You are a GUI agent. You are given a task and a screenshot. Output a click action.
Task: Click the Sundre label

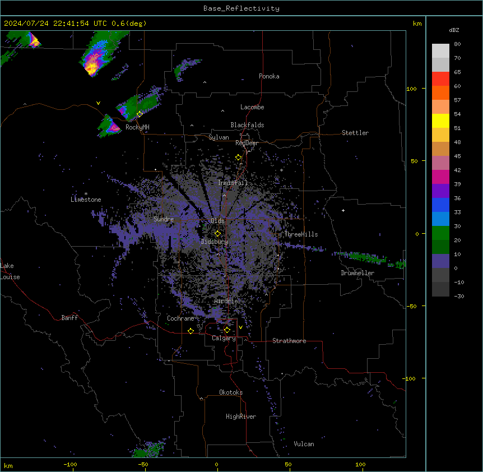[164, 219]
